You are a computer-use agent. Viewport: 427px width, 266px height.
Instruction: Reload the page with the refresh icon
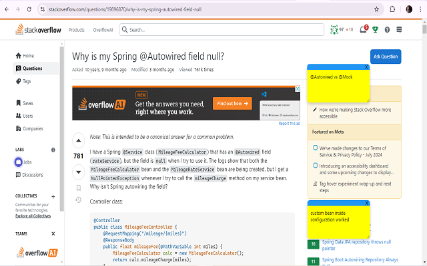(x=29, y=9)
